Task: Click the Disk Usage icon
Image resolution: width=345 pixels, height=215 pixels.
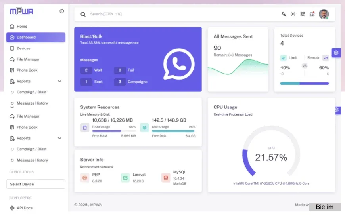Action: point(144,127)
